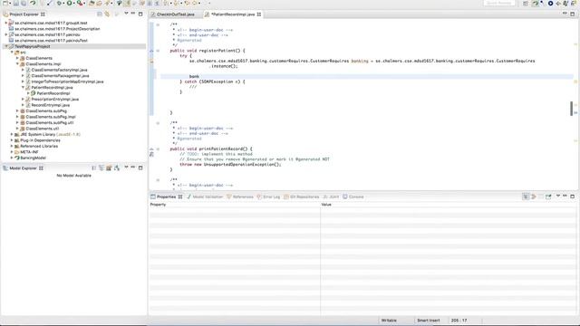This screenshot has width=580, height=326.
Task: Switch to the CheckInOutTest.java editor tab
Action: [175, 14]
